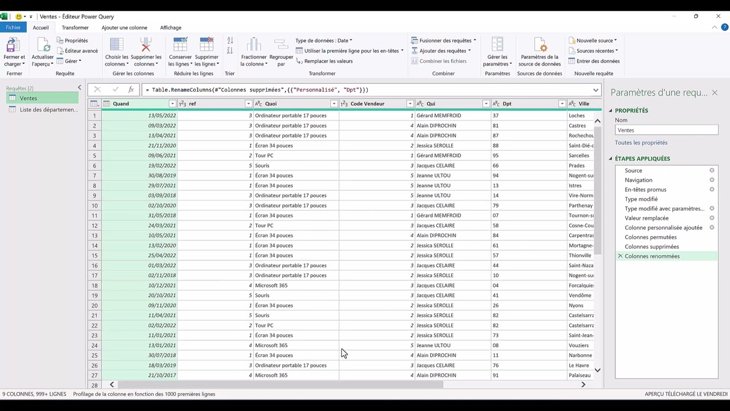The height and width of the screenshot is (411, 730).
Task: Click the Nom field containing Ventes
Action: [x=666, y=130]
